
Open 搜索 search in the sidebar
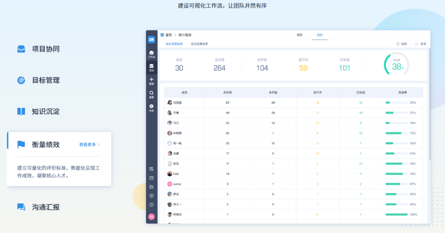coord(152,94)
